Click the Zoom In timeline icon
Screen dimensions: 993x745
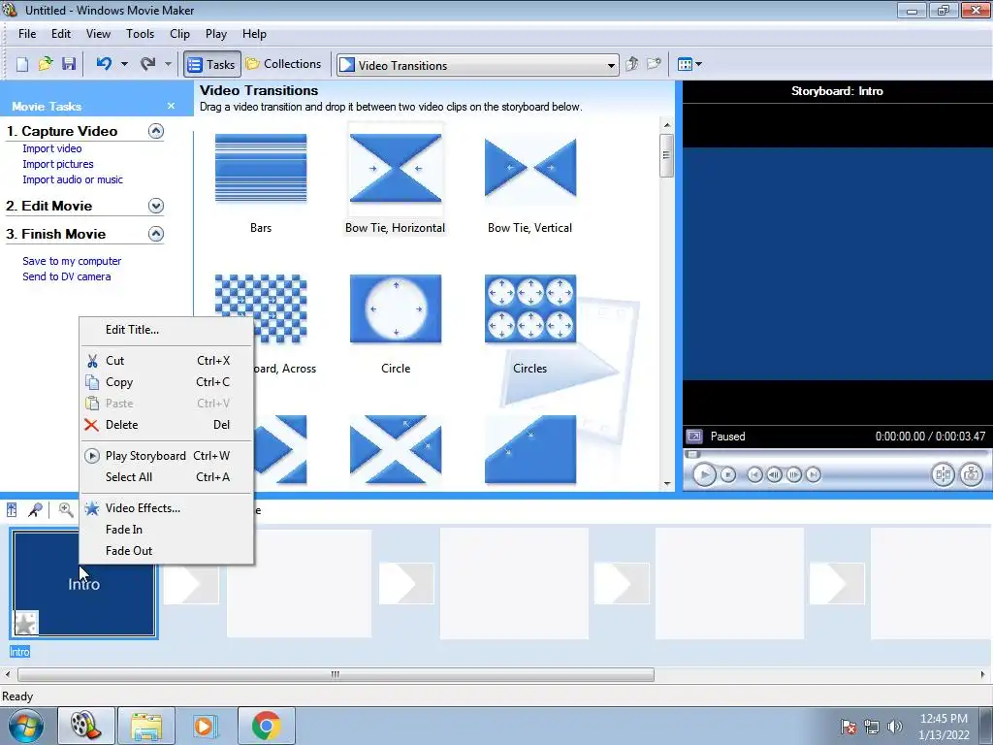coord(66,510)
